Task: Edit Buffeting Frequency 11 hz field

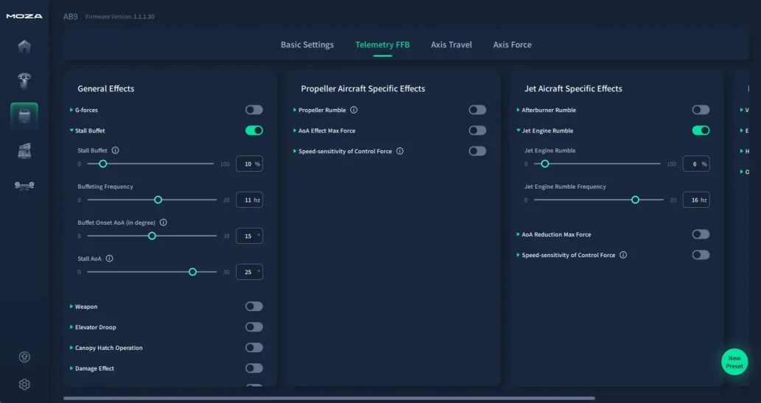Action: pos(249,200)
